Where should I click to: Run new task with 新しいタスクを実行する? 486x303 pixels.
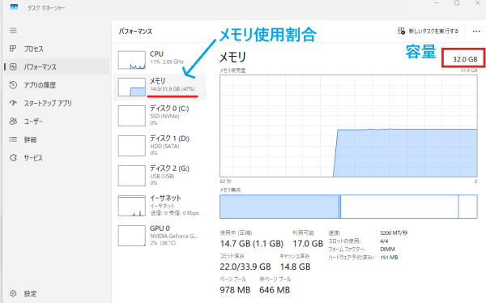[428, 31]
